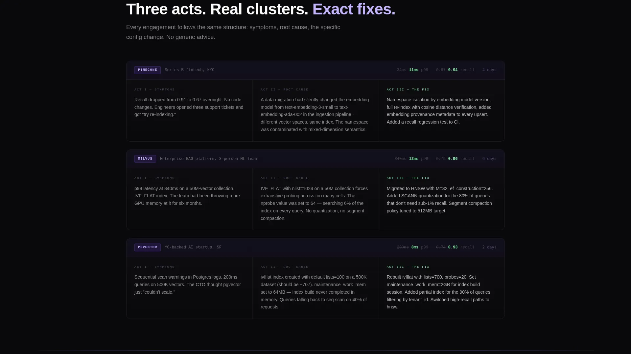Click the 8ms p99 metric in pgvector card

tap(415, 247)
